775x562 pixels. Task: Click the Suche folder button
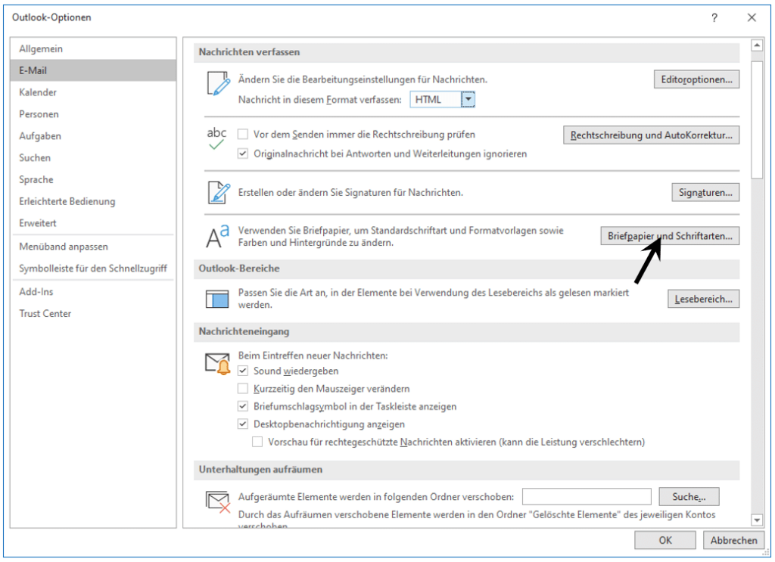coord(689,496)
